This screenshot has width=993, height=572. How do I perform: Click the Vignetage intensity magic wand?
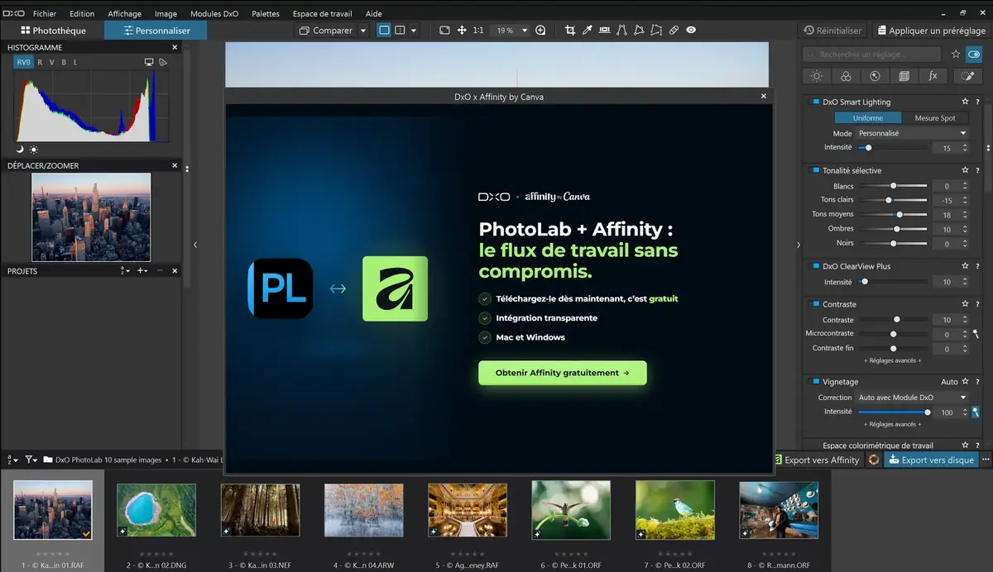pyautogui.click(x=976, y=412)
